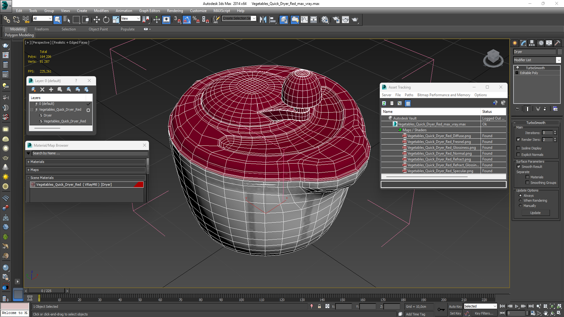Open the Rendering menu
The height and width of the screenshot is (317, 564).
click(175, 11)
